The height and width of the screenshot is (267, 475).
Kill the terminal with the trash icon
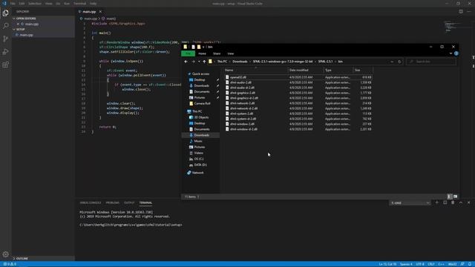click(x=453, y=202)
